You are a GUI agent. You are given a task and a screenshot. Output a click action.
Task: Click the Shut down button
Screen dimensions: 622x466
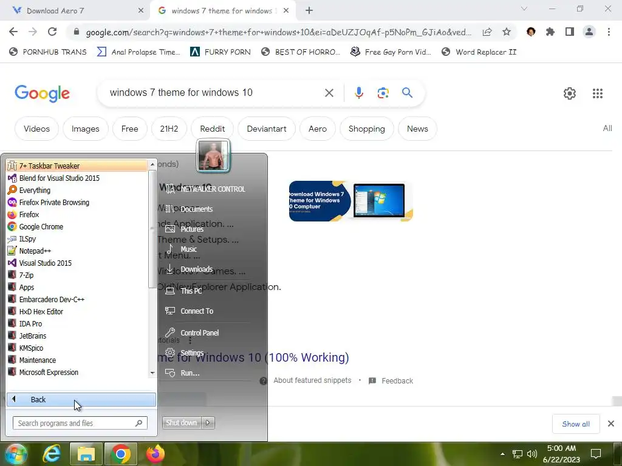(x=182, y=423)
